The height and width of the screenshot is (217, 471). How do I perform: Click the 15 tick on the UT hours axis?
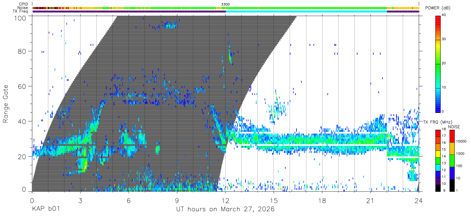click(274, 200)
